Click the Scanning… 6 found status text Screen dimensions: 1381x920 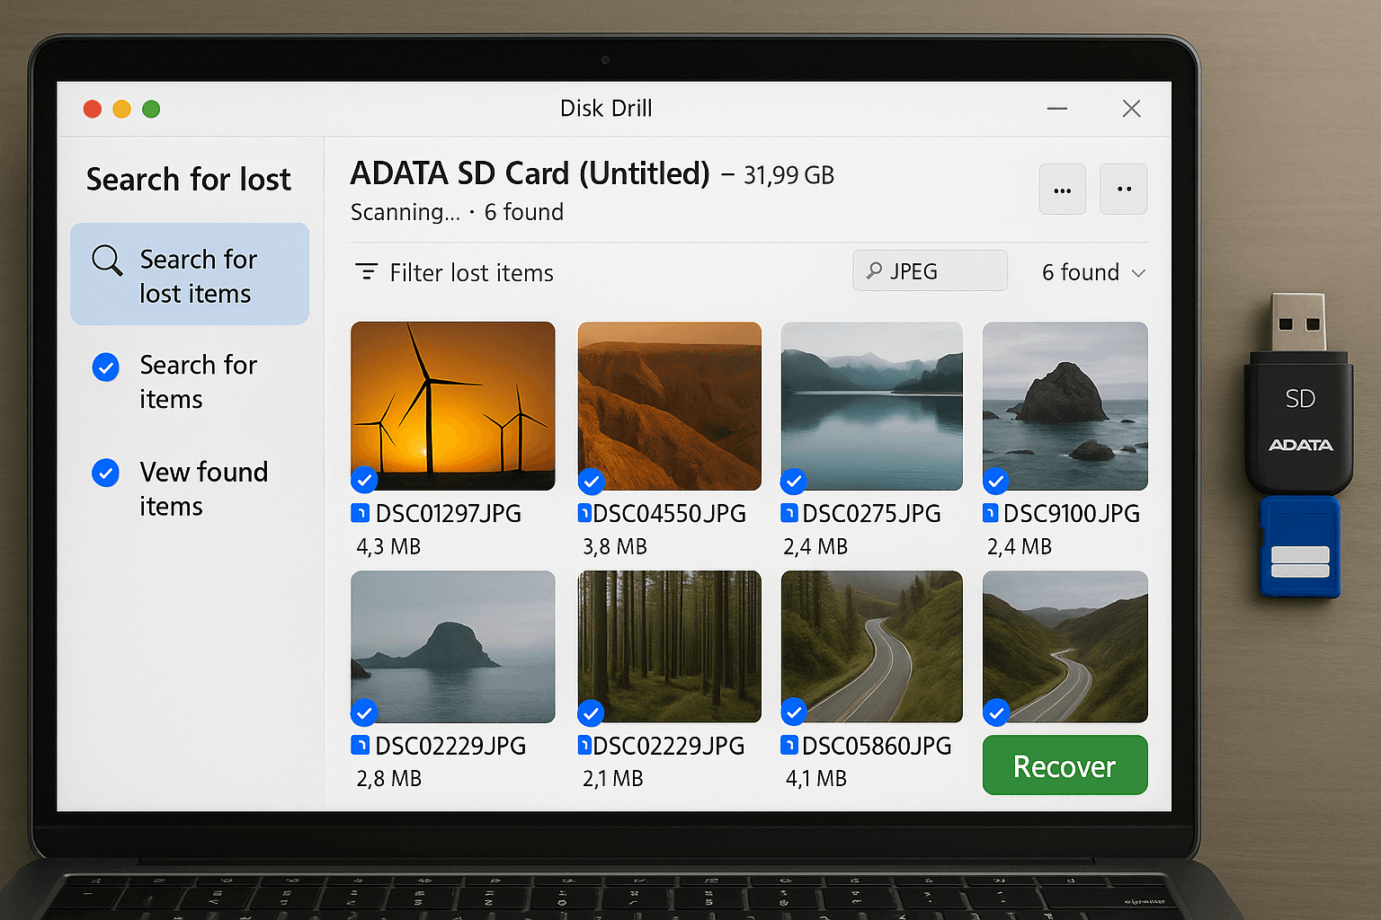[x=457, y=212]
